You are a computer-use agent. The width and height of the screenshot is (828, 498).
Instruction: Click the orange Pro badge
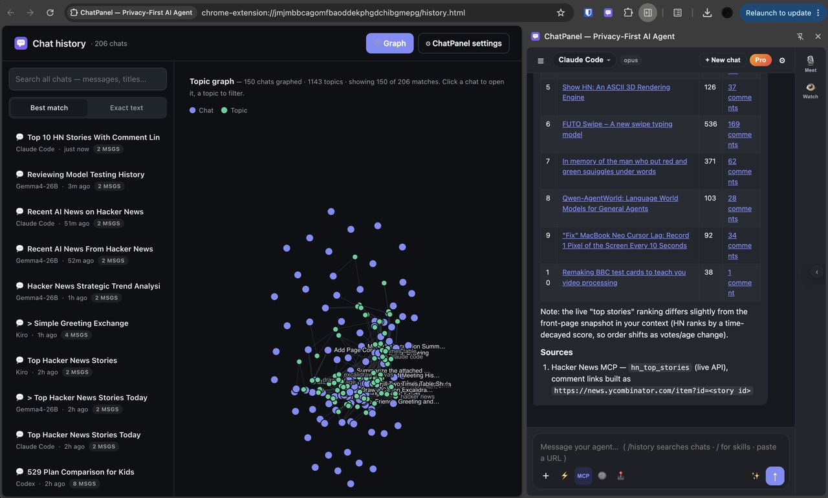(x=761, y=60)
